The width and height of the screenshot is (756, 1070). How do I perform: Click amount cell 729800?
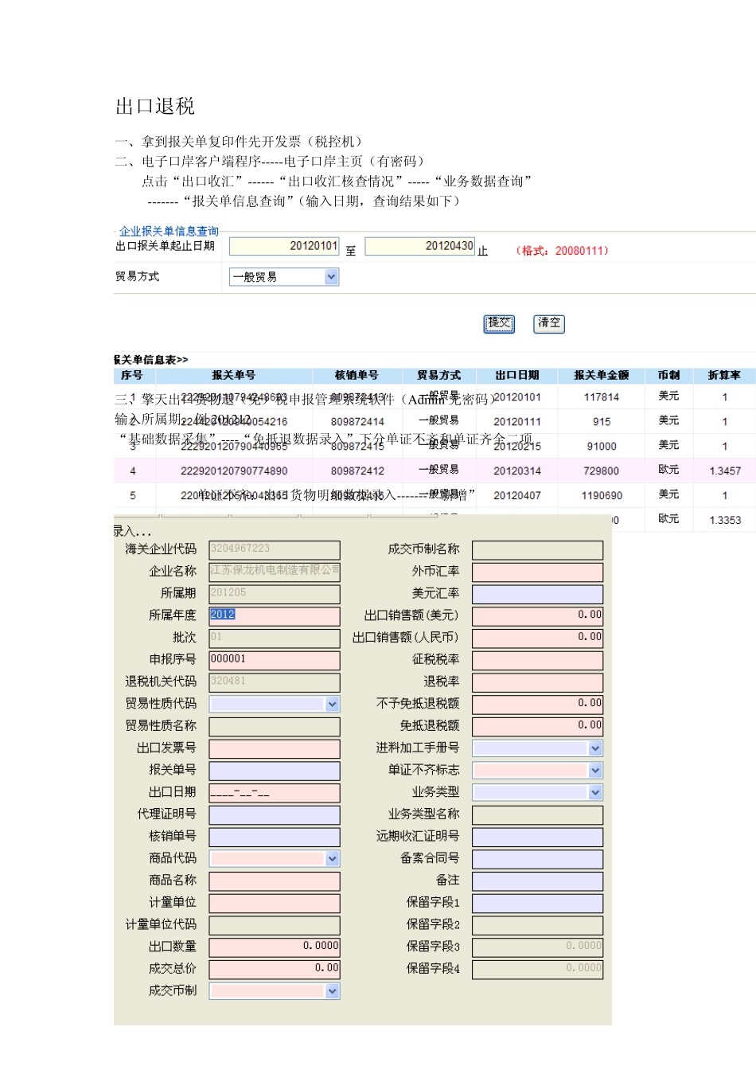point(602,471)
